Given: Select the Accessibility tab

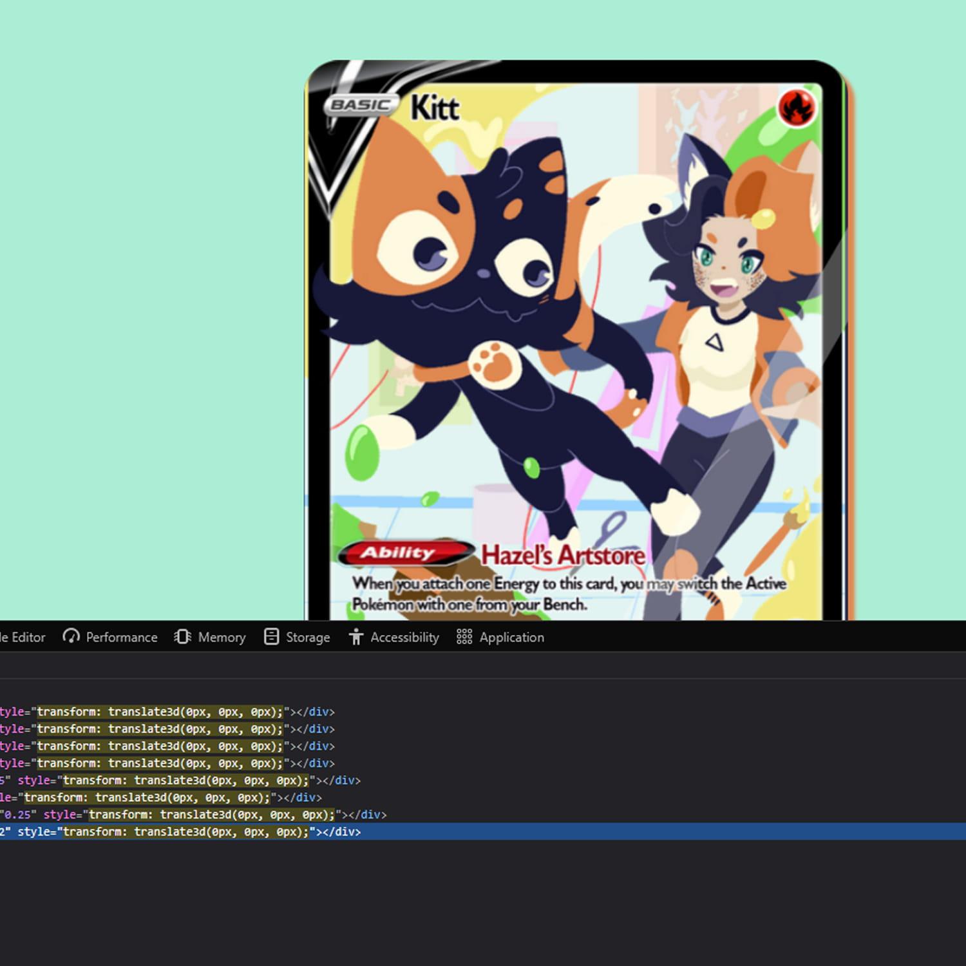Looking at the screenshot, I should [393, 637].
